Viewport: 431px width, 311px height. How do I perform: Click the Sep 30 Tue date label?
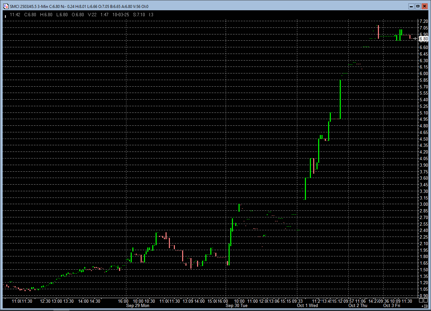point(236,305)
